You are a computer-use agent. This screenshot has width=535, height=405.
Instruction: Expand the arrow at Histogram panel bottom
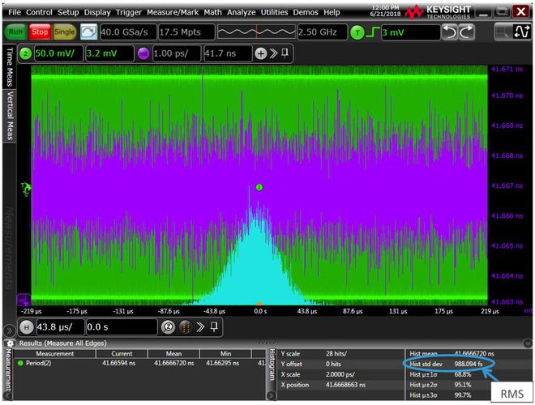pos(272,395)
